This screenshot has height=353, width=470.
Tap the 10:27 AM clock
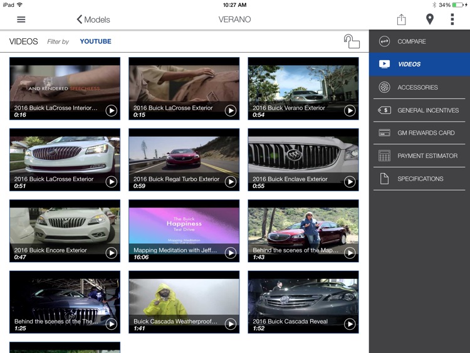pos(235,5)
